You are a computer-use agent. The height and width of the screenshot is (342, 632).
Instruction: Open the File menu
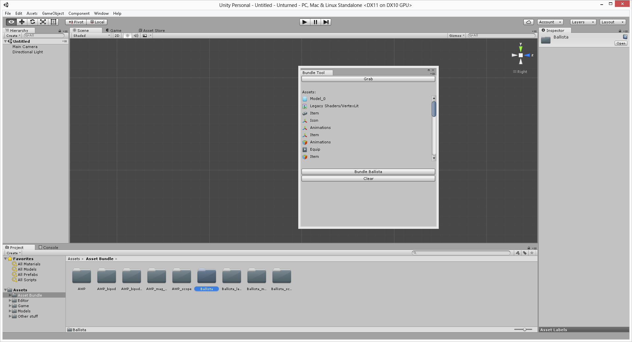pos(8,13)
